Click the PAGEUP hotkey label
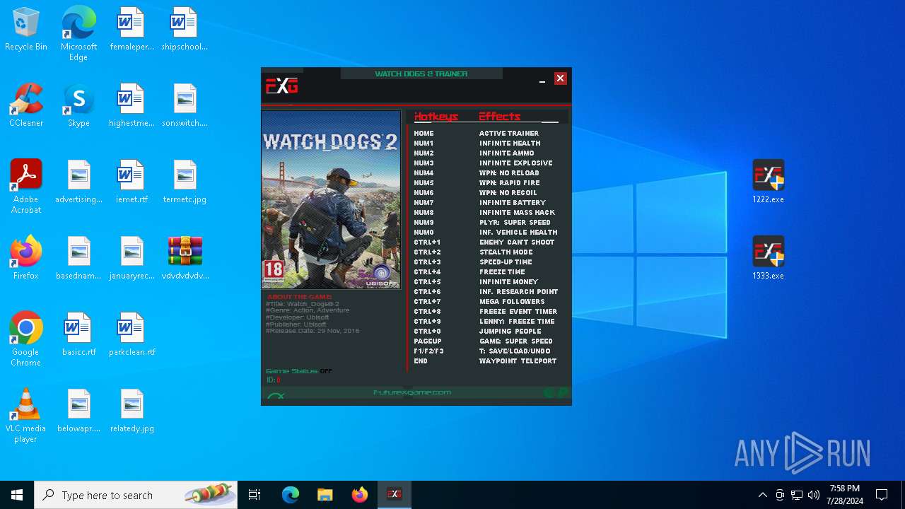 click(428, 341)
